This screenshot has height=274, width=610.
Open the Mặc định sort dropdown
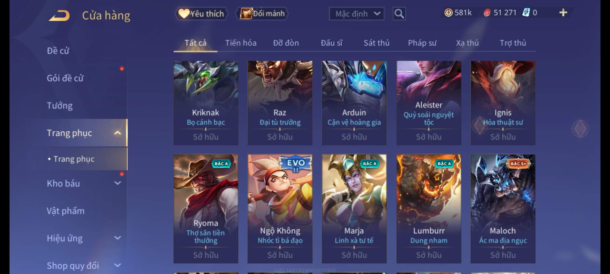click(356, 14)
